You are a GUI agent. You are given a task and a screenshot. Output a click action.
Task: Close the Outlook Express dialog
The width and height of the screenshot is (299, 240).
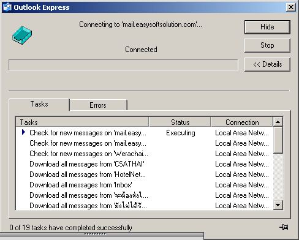pyautogui.click(x=290, y=7)
